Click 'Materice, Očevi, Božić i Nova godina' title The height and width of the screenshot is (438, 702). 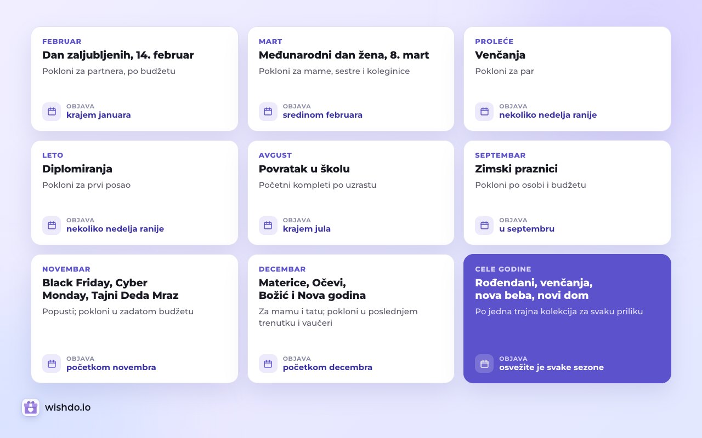click(312, 289)
